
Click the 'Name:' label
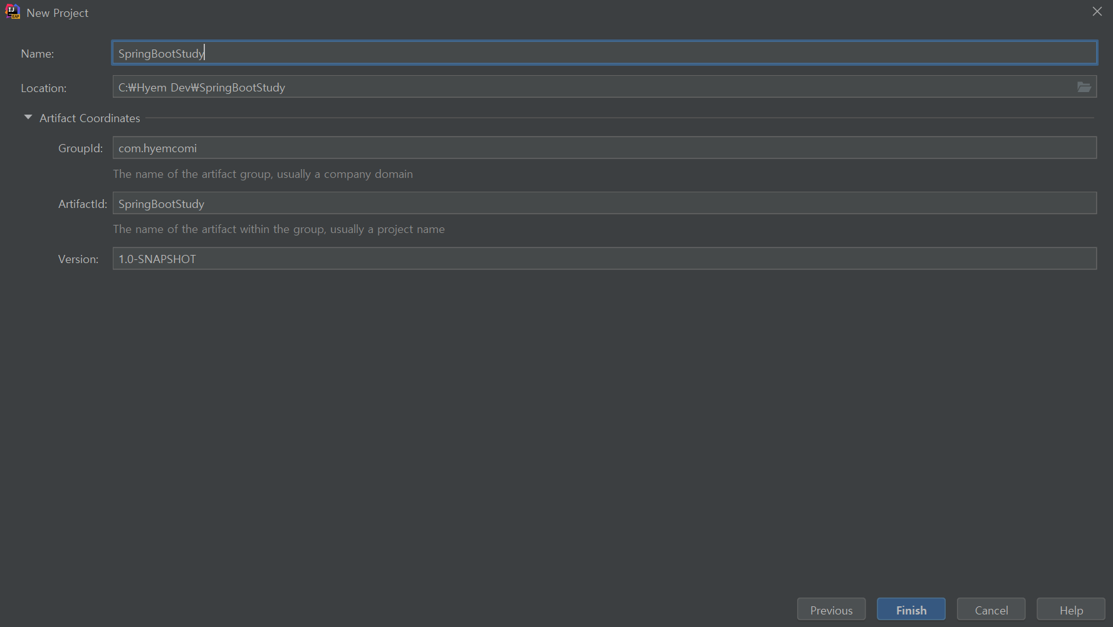click(x=38, y=54)
